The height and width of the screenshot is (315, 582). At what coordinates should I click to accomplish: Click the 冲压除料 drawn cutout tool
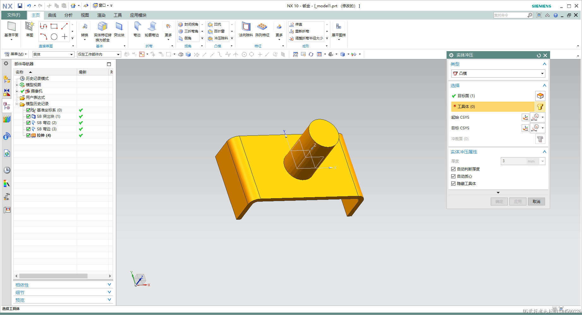click(218, 38)
